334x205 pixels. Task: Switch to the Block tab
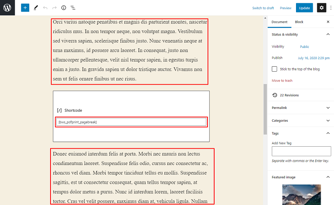(299, 22)
